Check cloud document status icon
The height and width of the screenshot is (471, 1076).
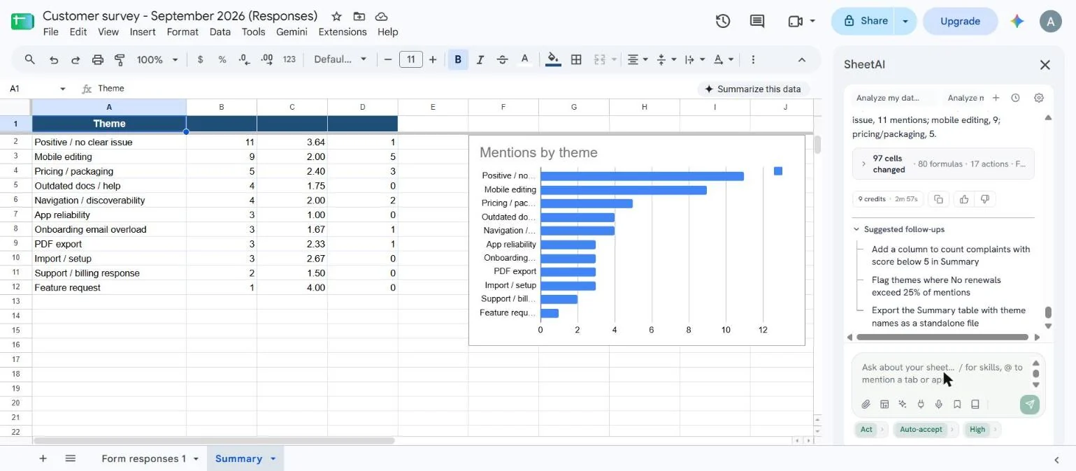tap(381, 16)
